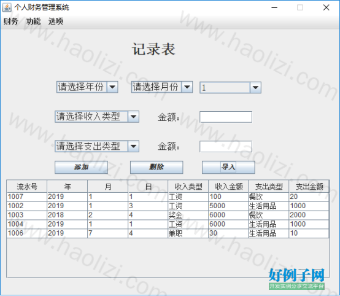This screenshot has height=296, width=340.
Task: Open the 选项 menu
Action: [x=56, y=21]
